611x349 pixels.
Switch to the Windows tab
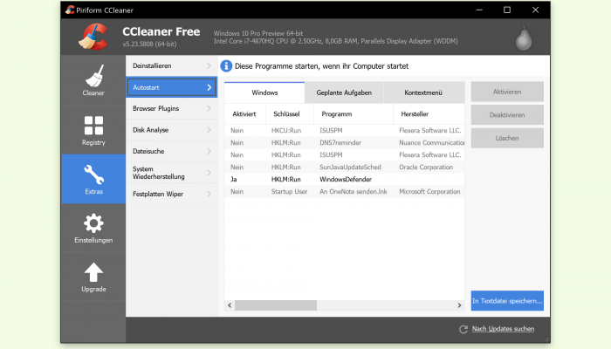coord(264,92)
